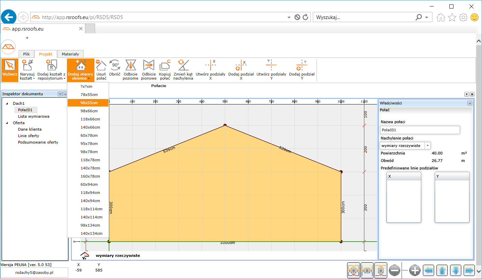
Task: Click the pan right arrow button
Action: point(469,270)
